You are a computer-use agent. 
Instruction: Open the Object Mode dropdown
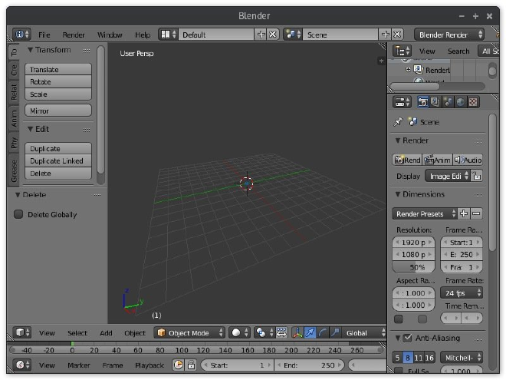(189, 332)
